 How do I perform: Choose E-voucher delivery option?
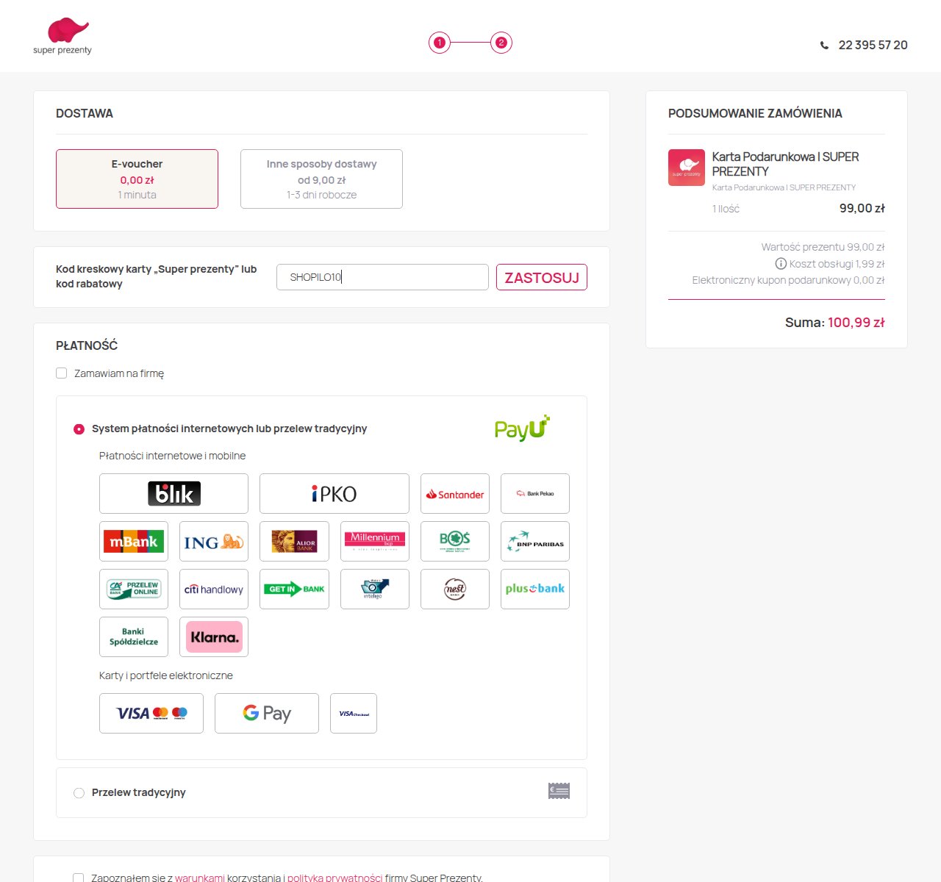pyautogui.click(x=137, y=179)
